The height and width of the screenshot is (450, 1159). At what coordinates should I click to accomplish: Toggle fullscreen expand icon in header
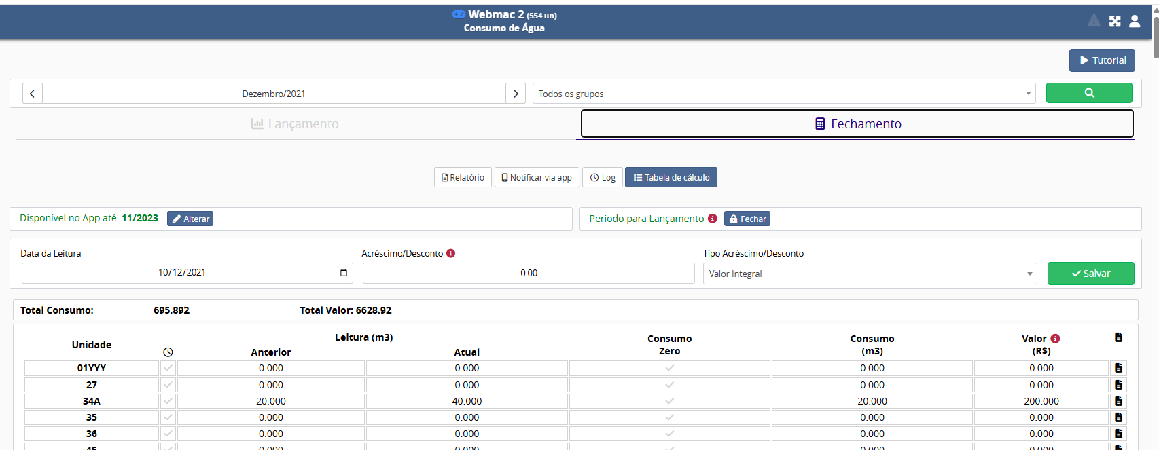coord(1115,21)
